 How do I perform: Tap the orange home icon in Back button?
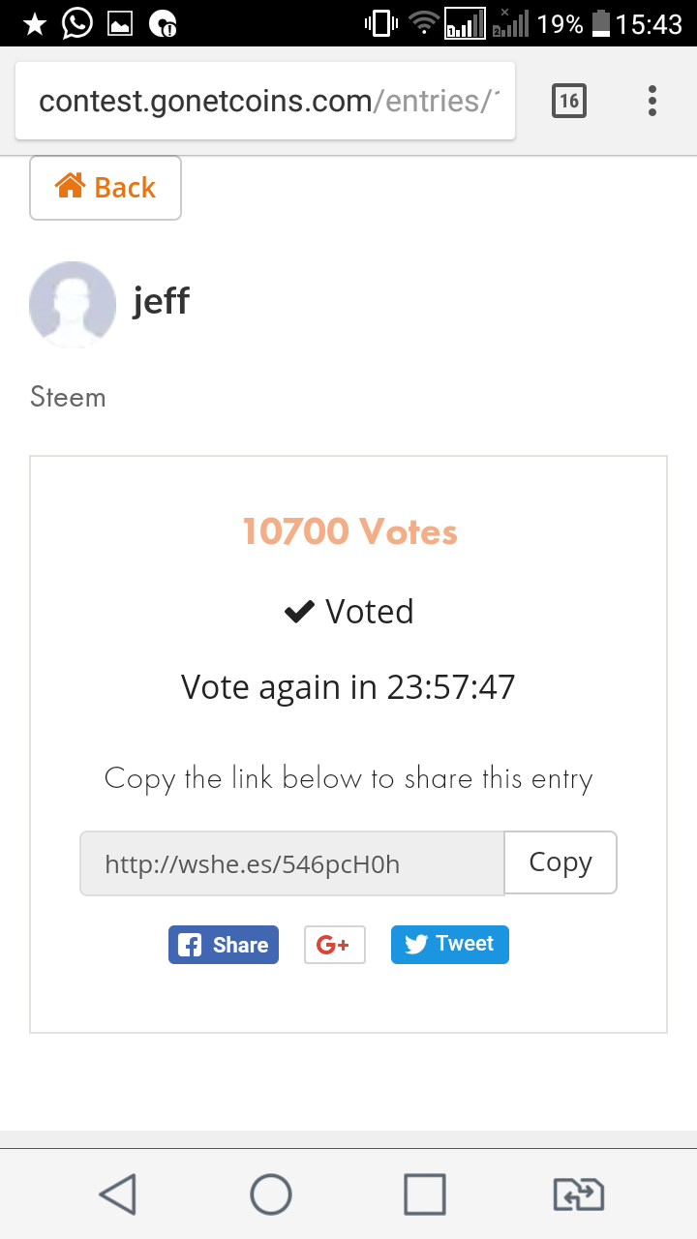[x=70, y=186]
